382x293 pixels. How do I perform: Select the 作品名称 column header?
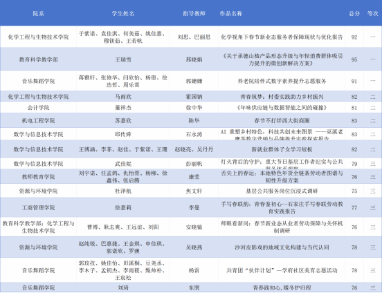click(x=231, y=14)
